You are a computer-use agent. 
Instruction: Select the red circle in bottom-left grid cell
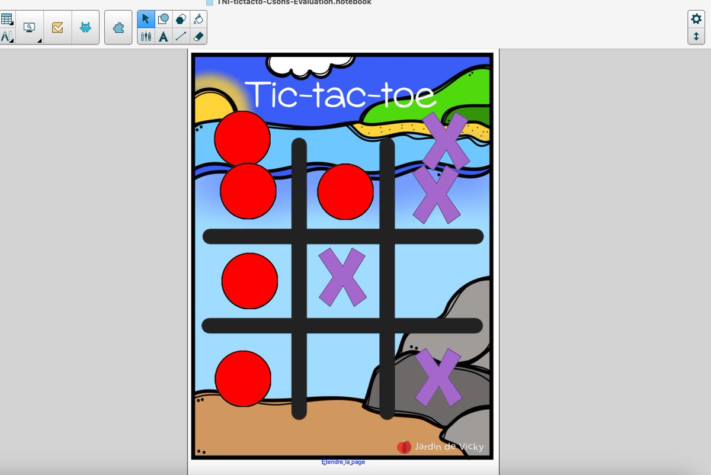243,378
